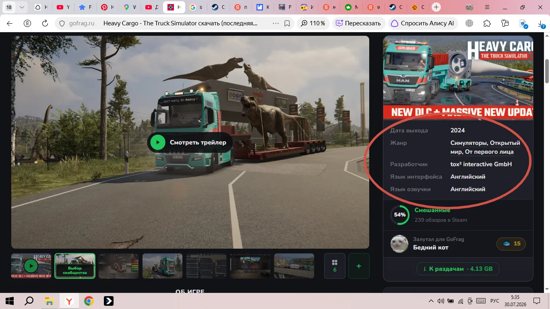Open the browser hamburger menu
550x309 pixels.
point(486,7)
